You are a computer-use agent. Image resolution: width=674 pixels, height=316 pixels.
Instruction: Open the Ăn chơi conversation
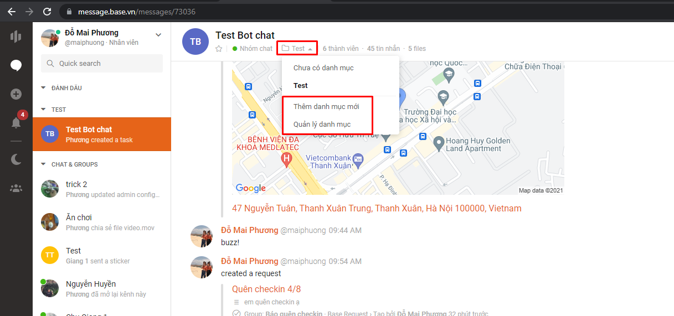(102, 222)
